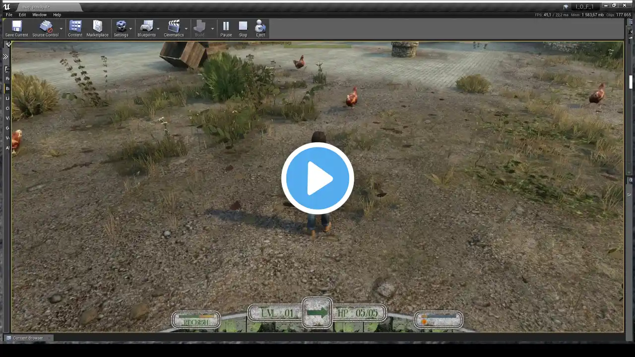Expand the collapsed left panel chevrons
This screenshot has height=357, width=635.
coord(5,57)
